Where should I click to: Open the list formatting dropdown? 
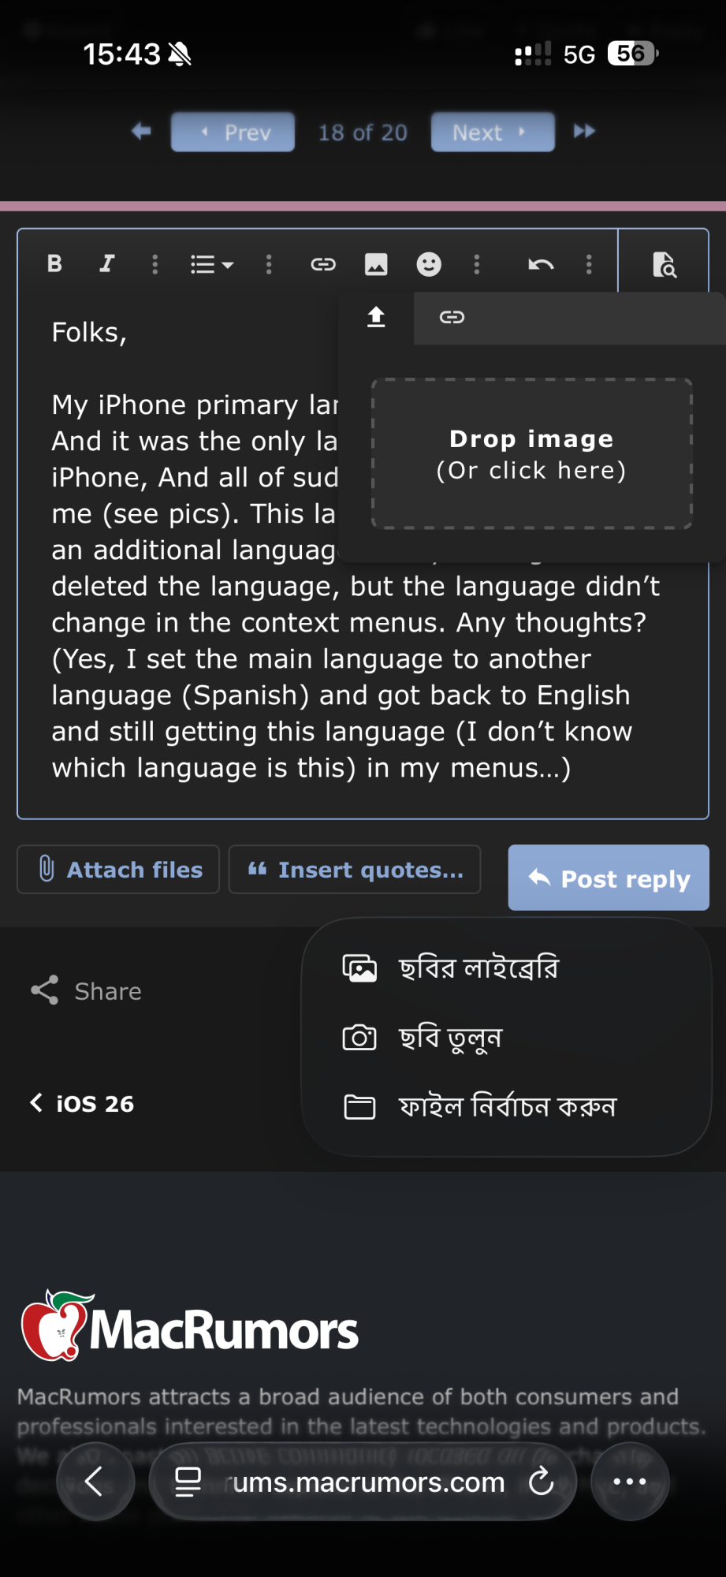click(x=211, y=264)
